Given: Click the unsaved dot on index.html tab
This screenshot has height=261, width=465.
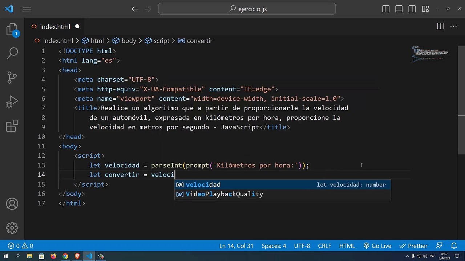Looking at the screenshot, I should 77,26.
